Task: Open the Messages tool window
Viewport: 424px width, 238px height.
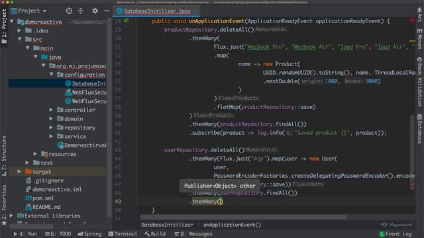Action: tap(193, 234)
